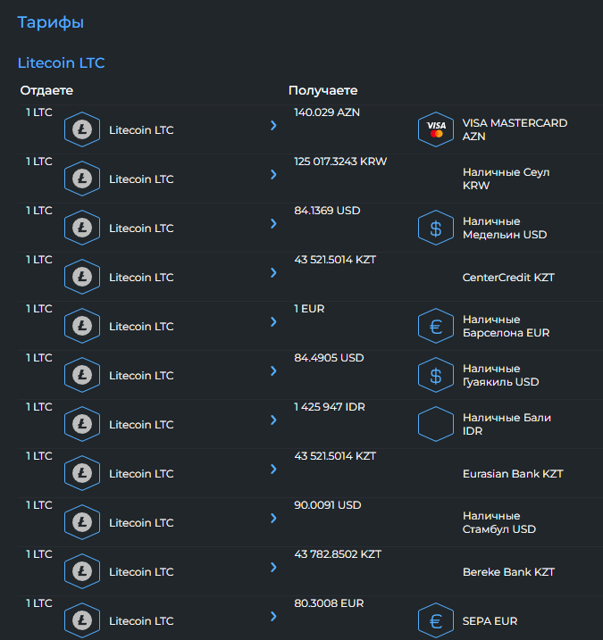
Task: Click the arrow chevron in the CenterCredit KZT row
Action: (x=273, y=272)
